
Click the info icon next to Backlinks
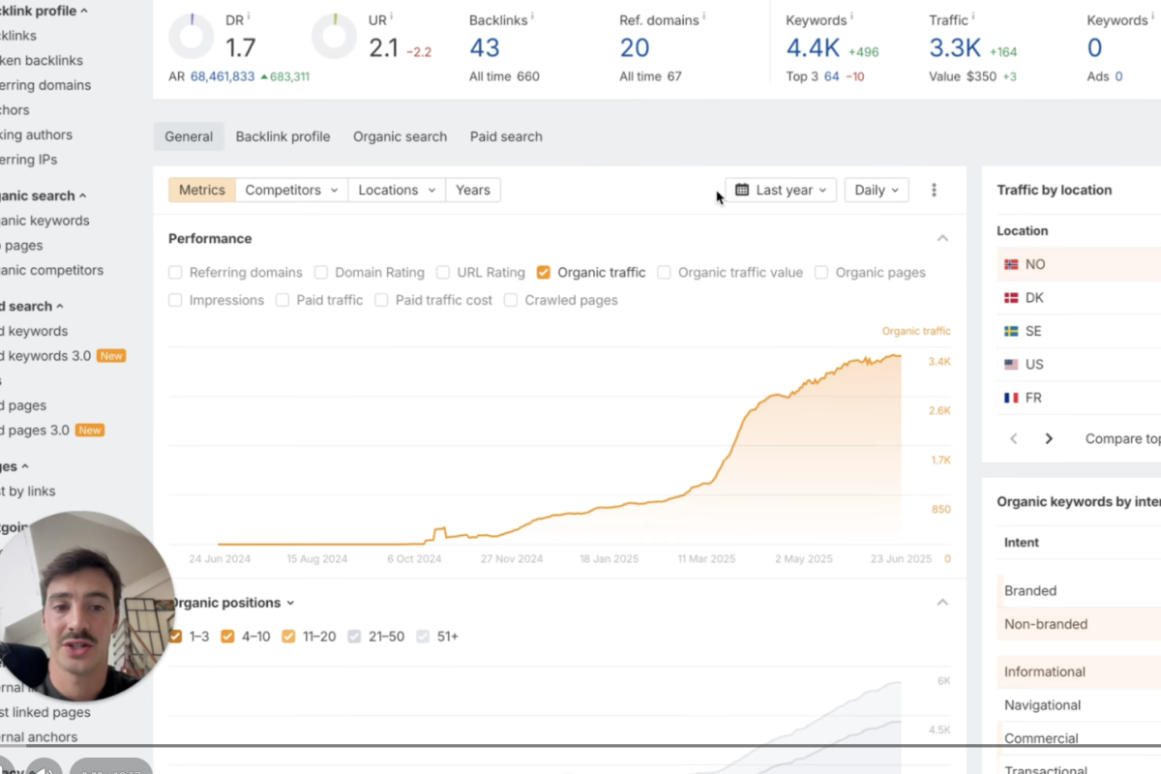(x=534, y=17)
